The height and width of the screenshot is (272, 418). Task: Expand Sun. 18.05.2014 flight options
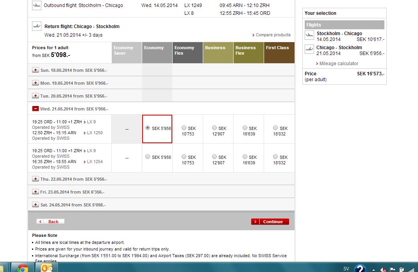[36, 70]
